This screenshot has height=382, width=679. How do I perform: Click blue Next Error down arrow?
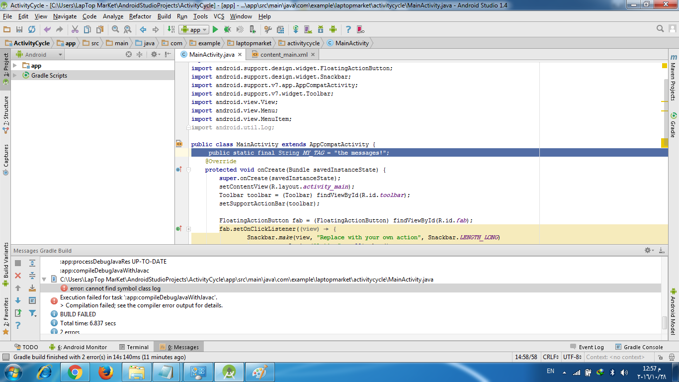(x=18, y=300)
